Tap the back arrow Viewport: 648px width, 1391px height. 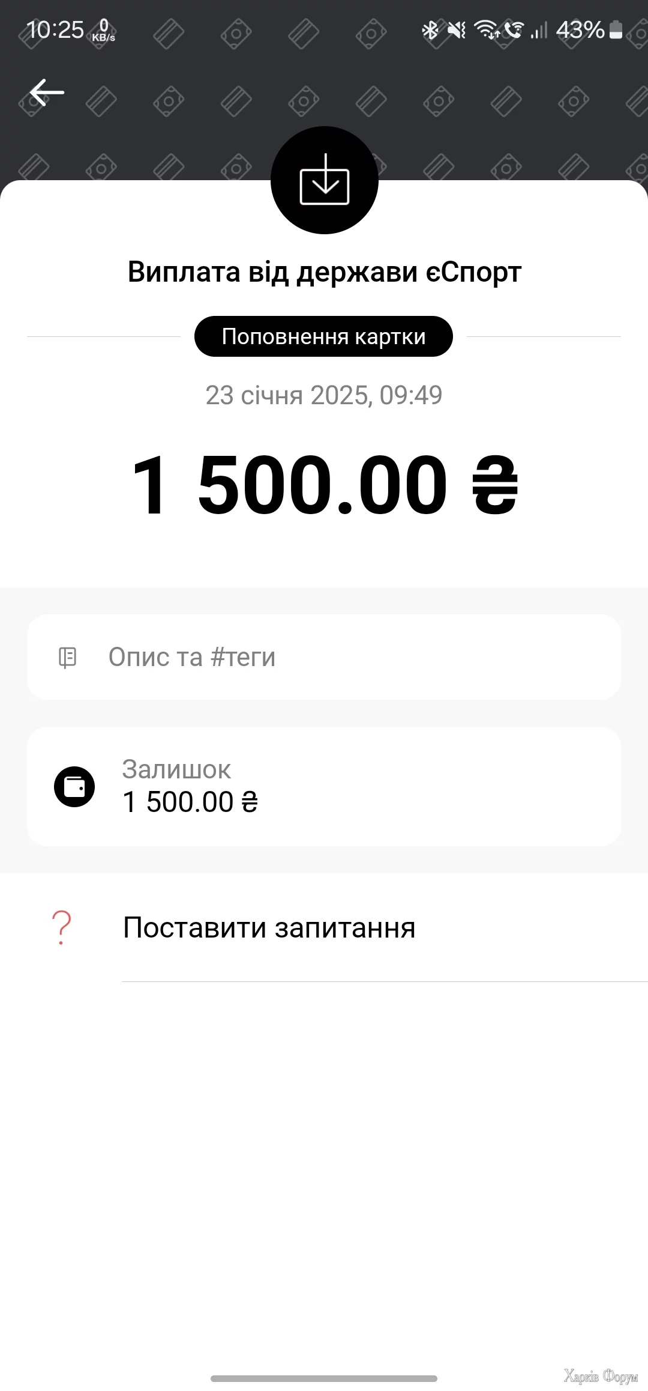[47, 92]
